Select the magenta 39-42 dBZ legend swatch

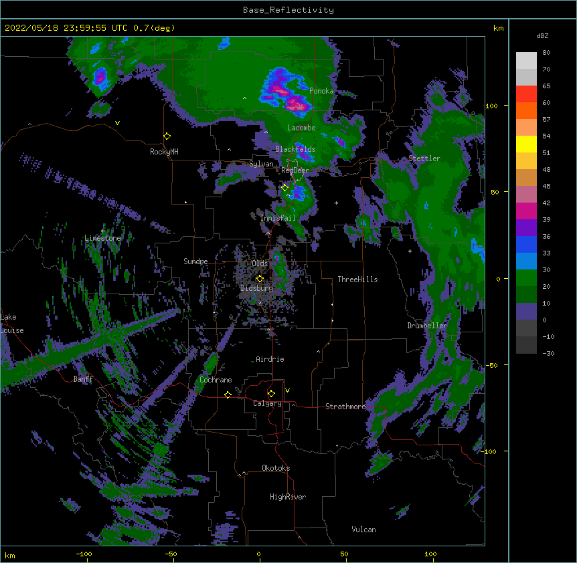click(526, 211)
